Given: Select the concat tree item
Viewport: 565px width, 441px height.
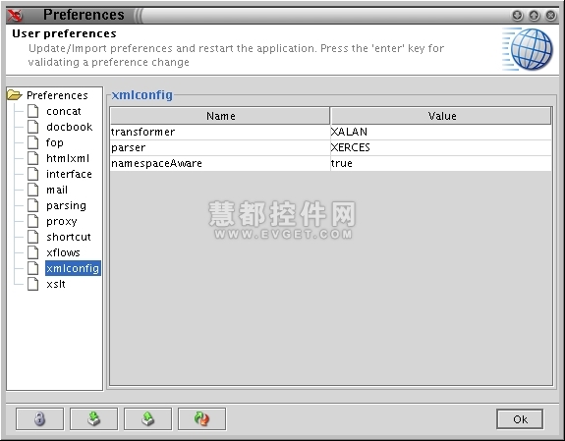Looking at the screenshot, I should [64, 111].
